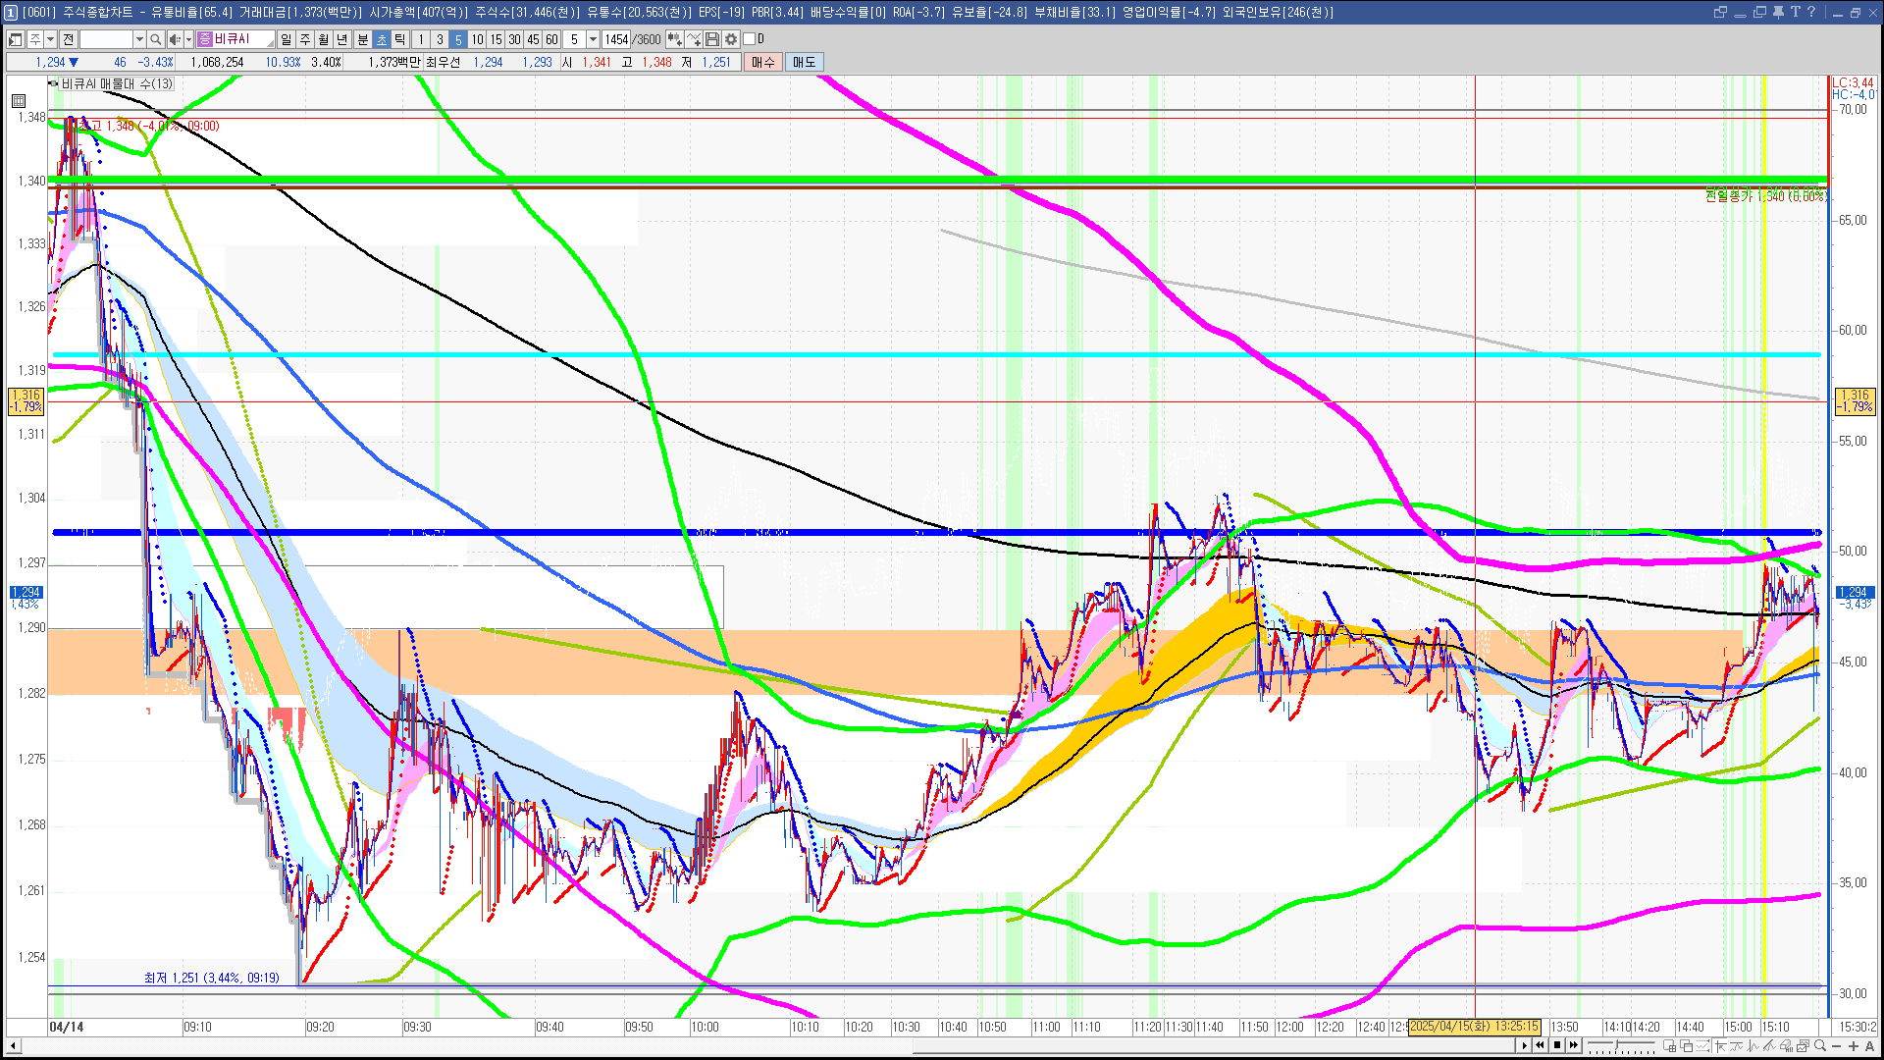The height and width of the screenshot is (1060, 1884).
Task: Switch to 일 (daily) chart period
Action: pos(286,39)
